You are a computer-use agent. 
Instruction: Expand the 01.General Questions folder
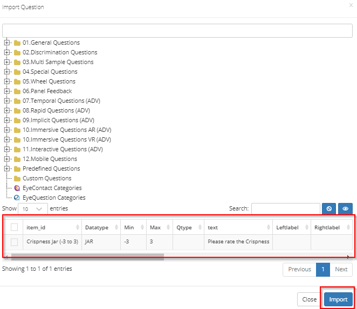pyautogui.click(x=7, y=43)
